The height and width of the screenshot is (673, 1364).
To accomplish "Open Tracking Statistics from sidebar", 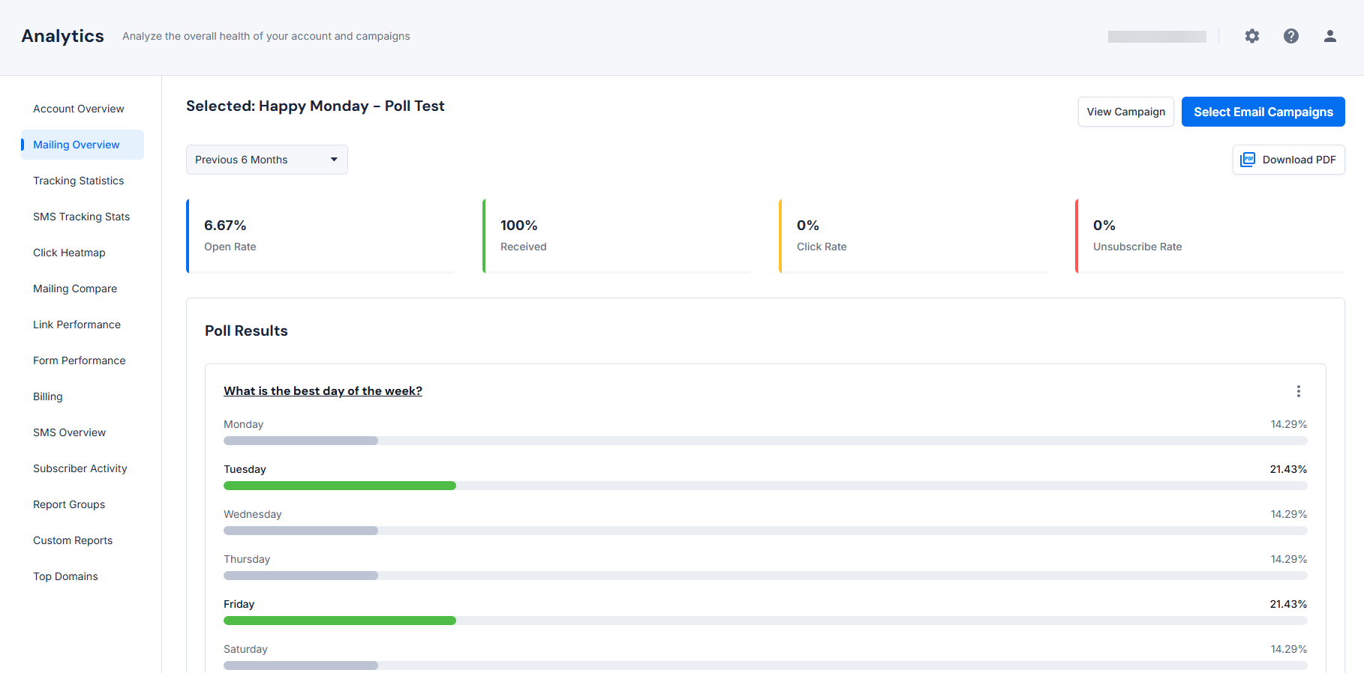I will click(79, 181).
